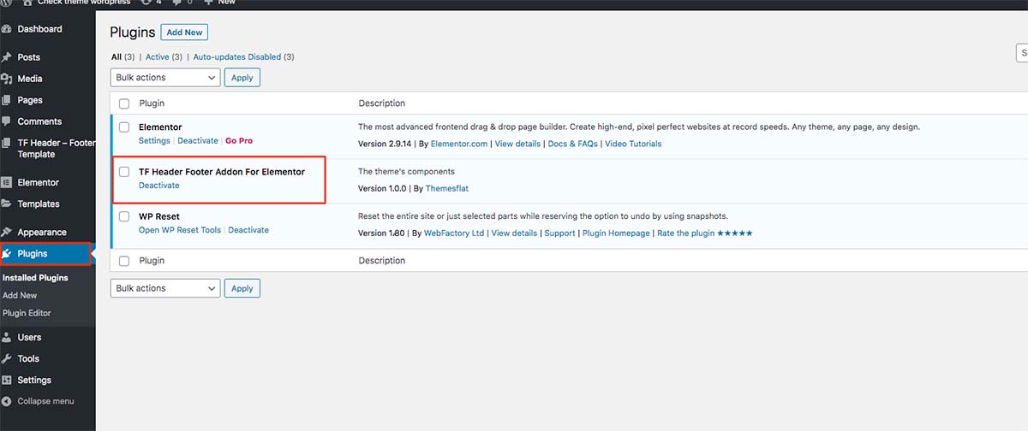Viewport: 1028px width, 431px height.
Task: Toggle select-all checkbox in table header
Action: click(124, 103)
